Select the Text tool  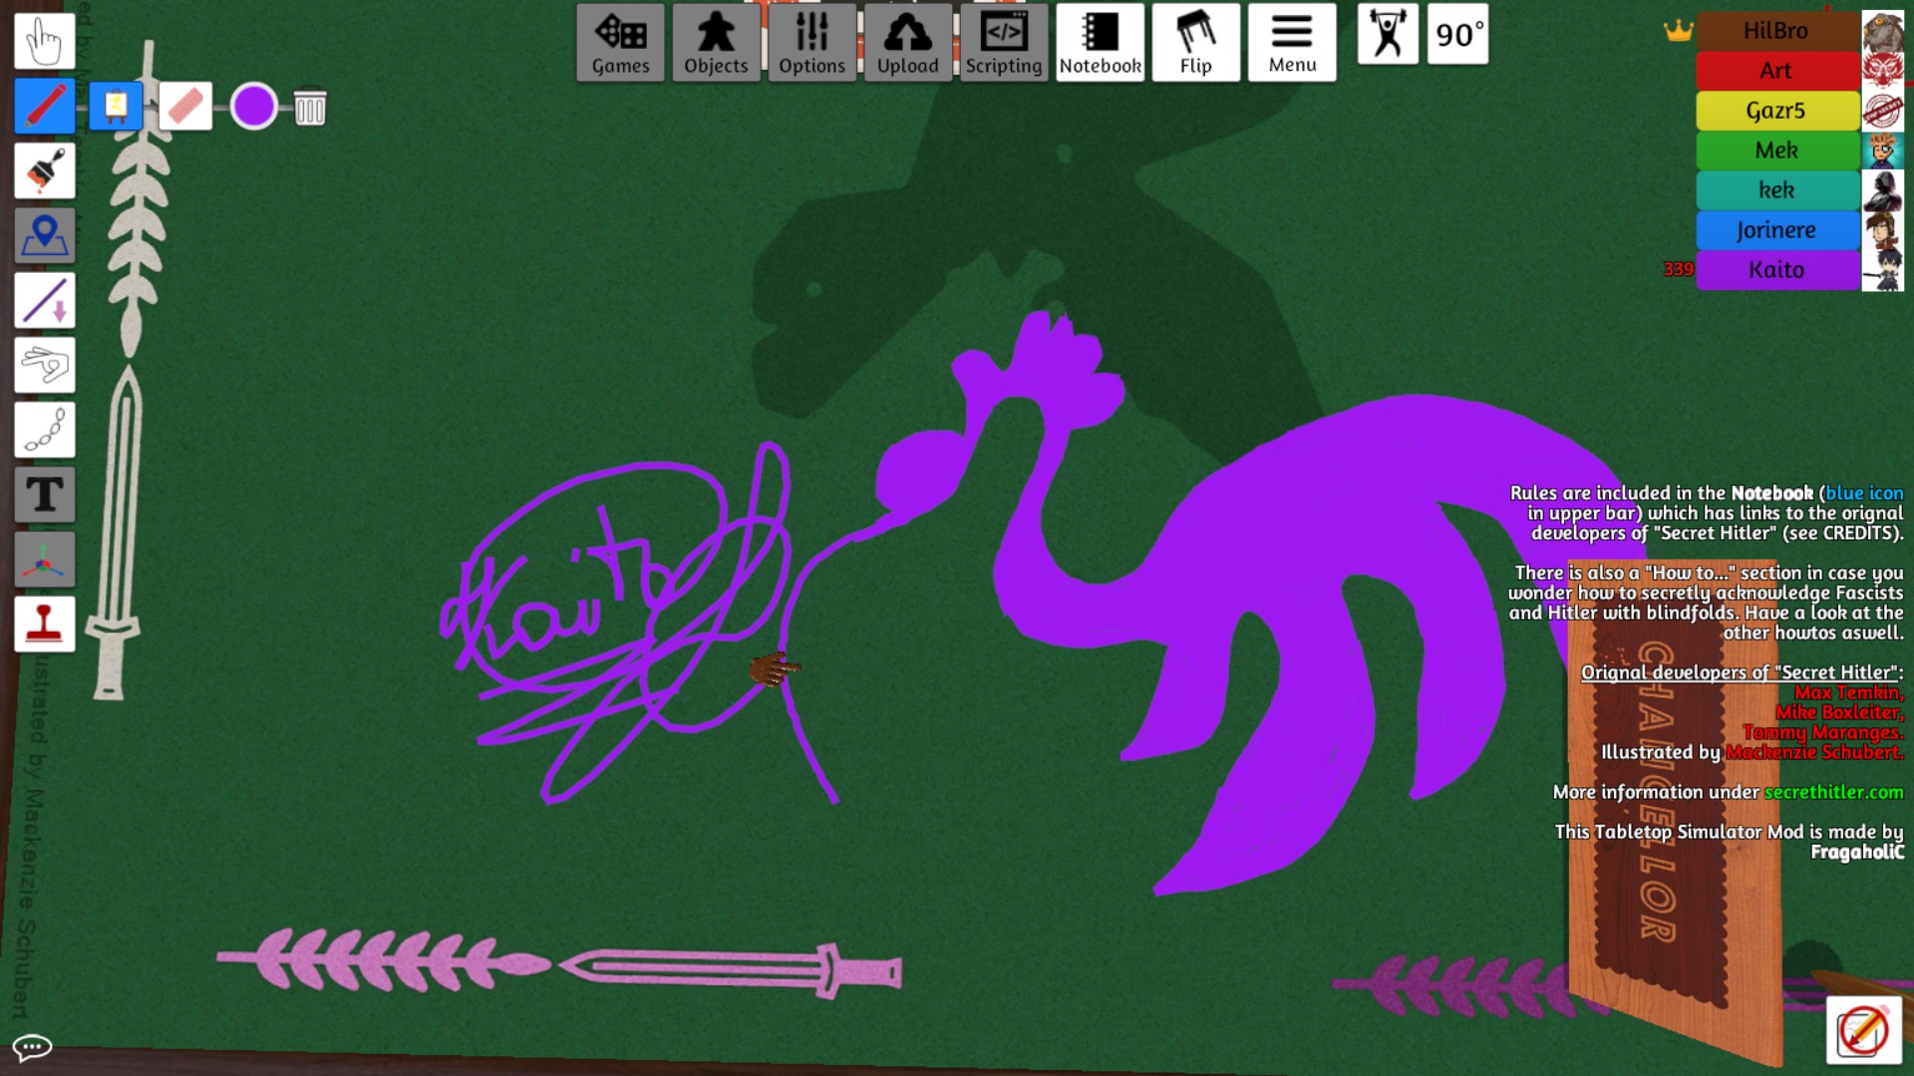(x=44, y=495)
